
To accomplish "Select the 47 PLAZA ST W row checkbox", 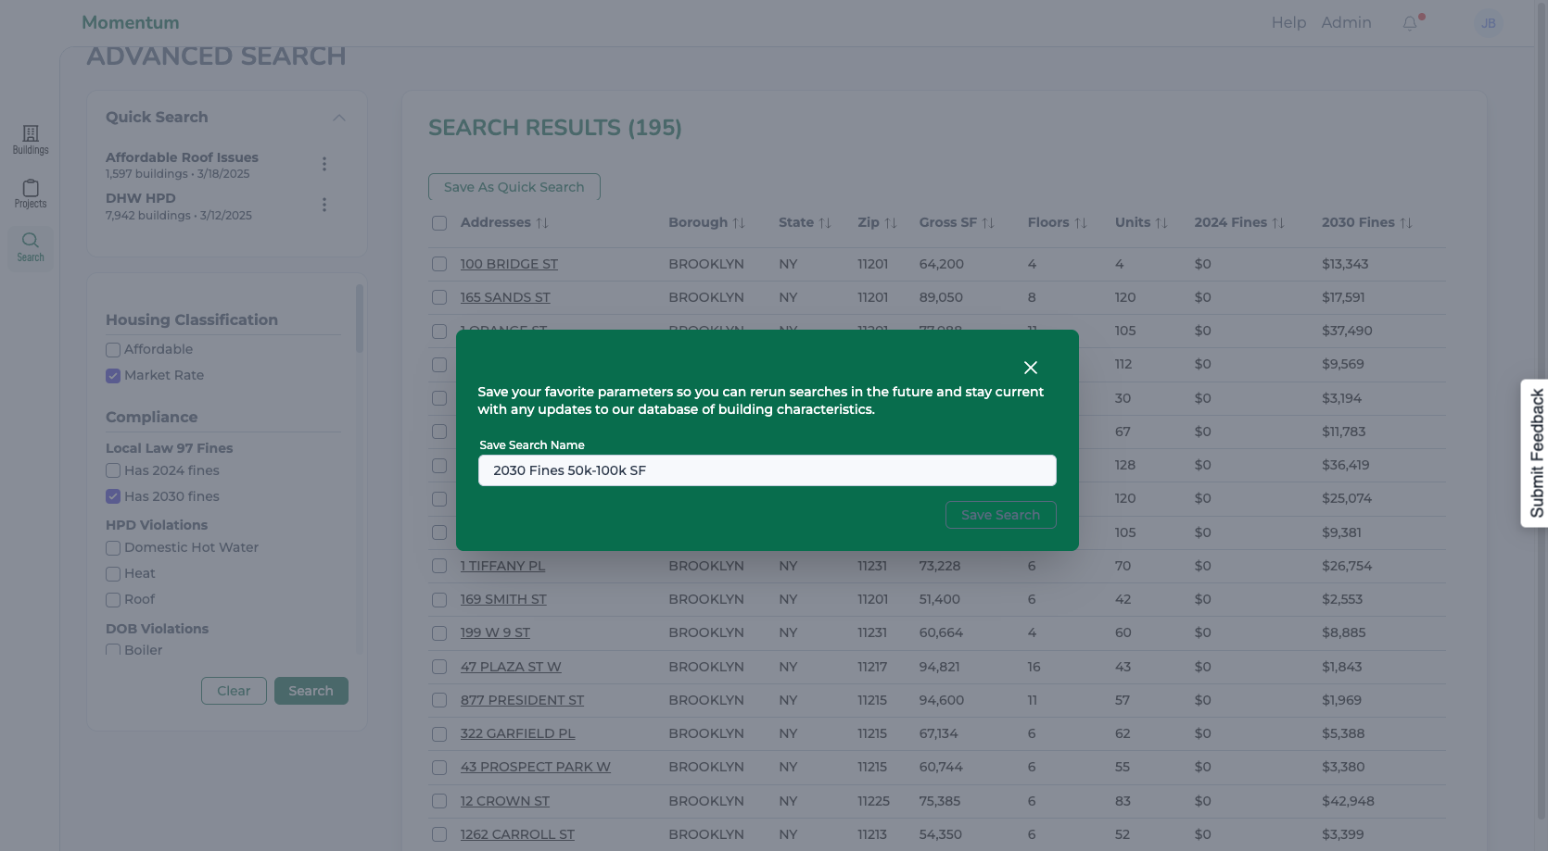I will coord(439,667).
